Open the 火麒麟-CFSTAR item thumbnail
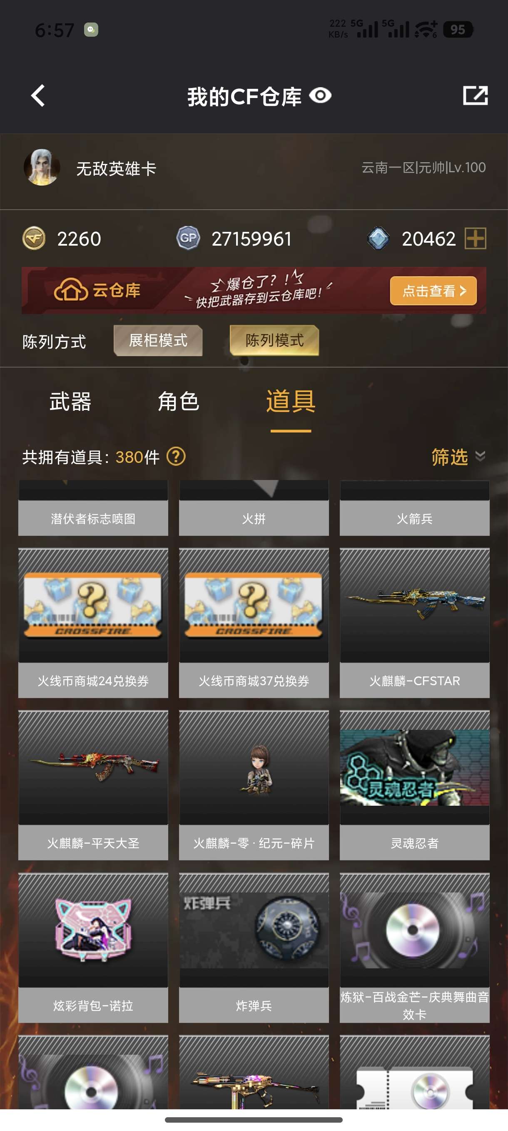Image resolution: width=508 pixels, height=1131 pixels. 415,606
